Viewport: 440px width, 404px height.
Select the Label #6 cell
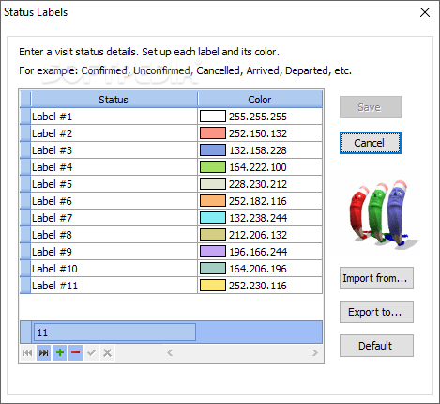tap(114, 201)
